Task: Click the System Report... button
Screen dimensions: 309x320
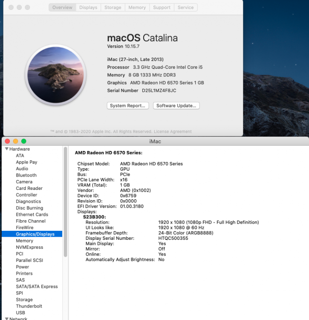Action: click(128, 106)
